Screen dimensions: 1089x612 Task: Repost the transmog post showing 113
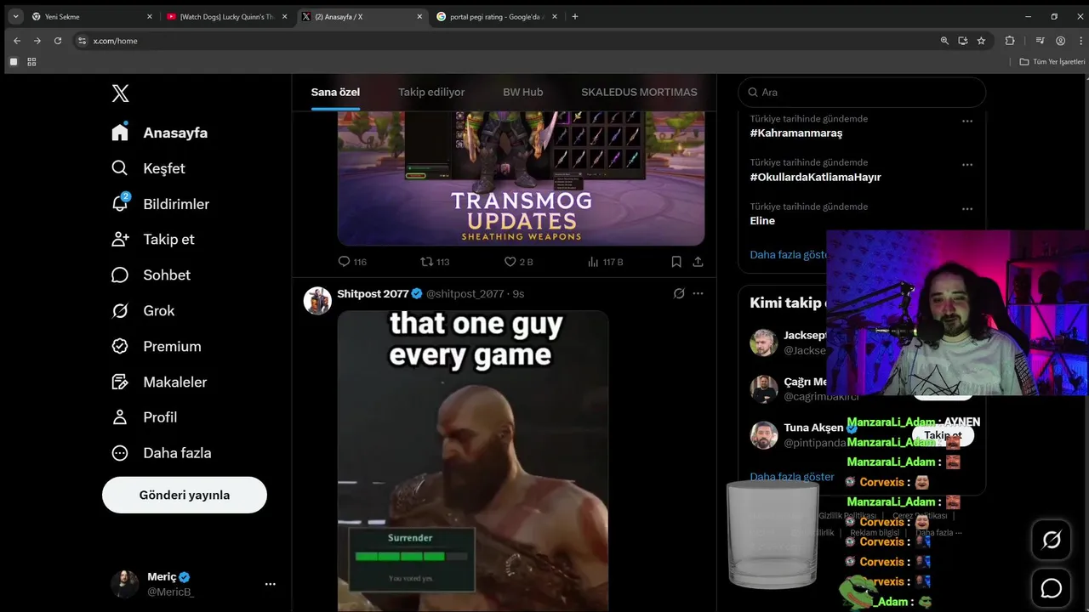click(435, 262)
